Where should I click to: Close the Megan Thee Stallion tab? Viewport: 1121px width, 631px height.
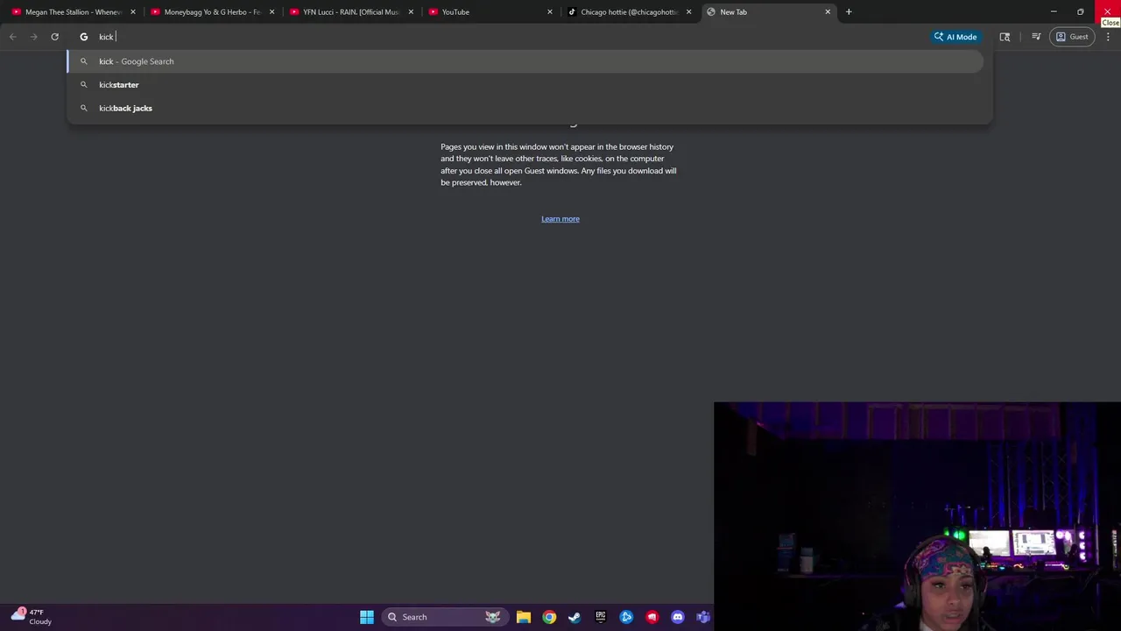point(133,12)
